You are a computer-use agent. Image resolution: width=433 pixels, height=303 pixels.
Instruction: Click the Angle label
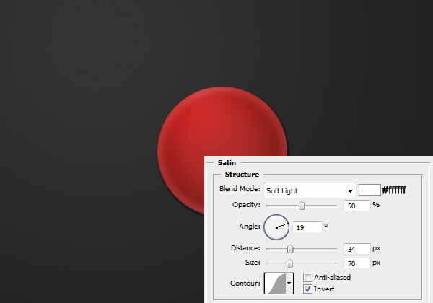(250, 227)
